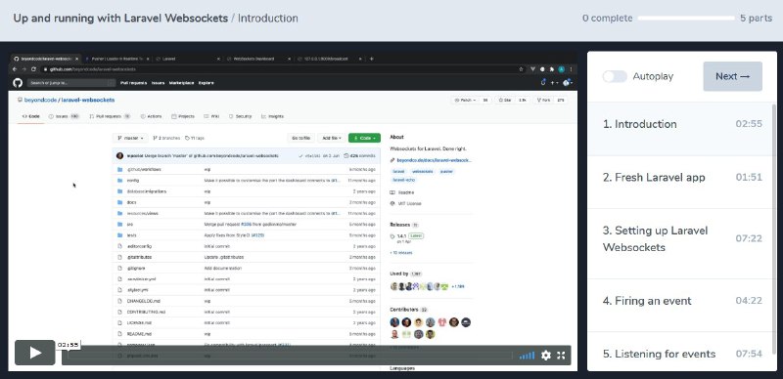The image size is (783, 379).
Task: Click the 07:22 duration beside Setting up Laravel Websockets
Action: [749, 239]
